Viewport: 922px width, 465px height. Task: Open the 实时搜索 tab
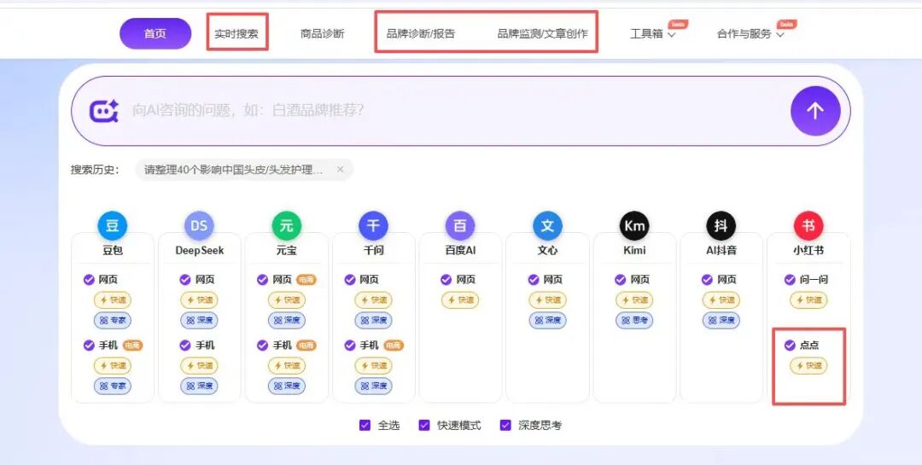(x=236, y=33)
